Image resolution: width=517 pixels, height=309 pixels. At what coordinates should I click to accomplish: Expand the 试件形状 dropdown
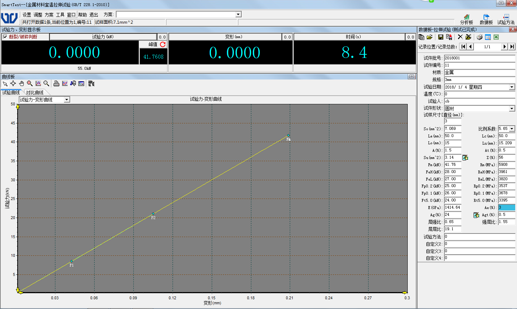[512, 109]
